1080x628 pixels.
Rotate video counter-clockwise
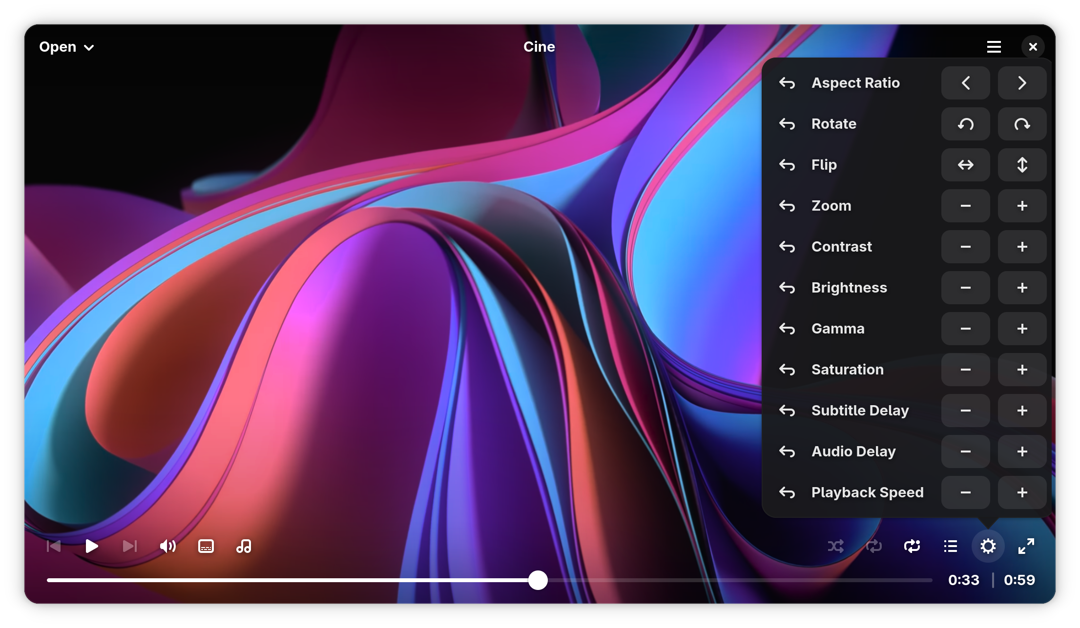click(965, 124)
